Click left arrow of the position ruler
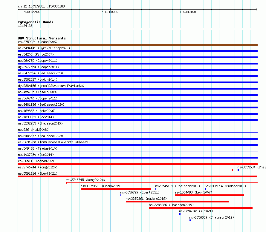 [x=19, y=10]
